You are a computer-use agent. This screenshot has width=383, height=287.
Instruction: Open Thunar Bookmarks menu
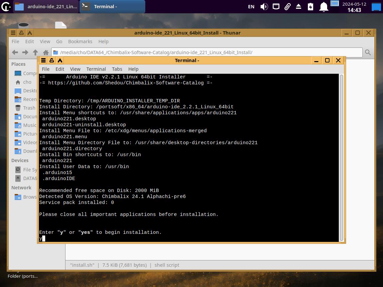80,42
